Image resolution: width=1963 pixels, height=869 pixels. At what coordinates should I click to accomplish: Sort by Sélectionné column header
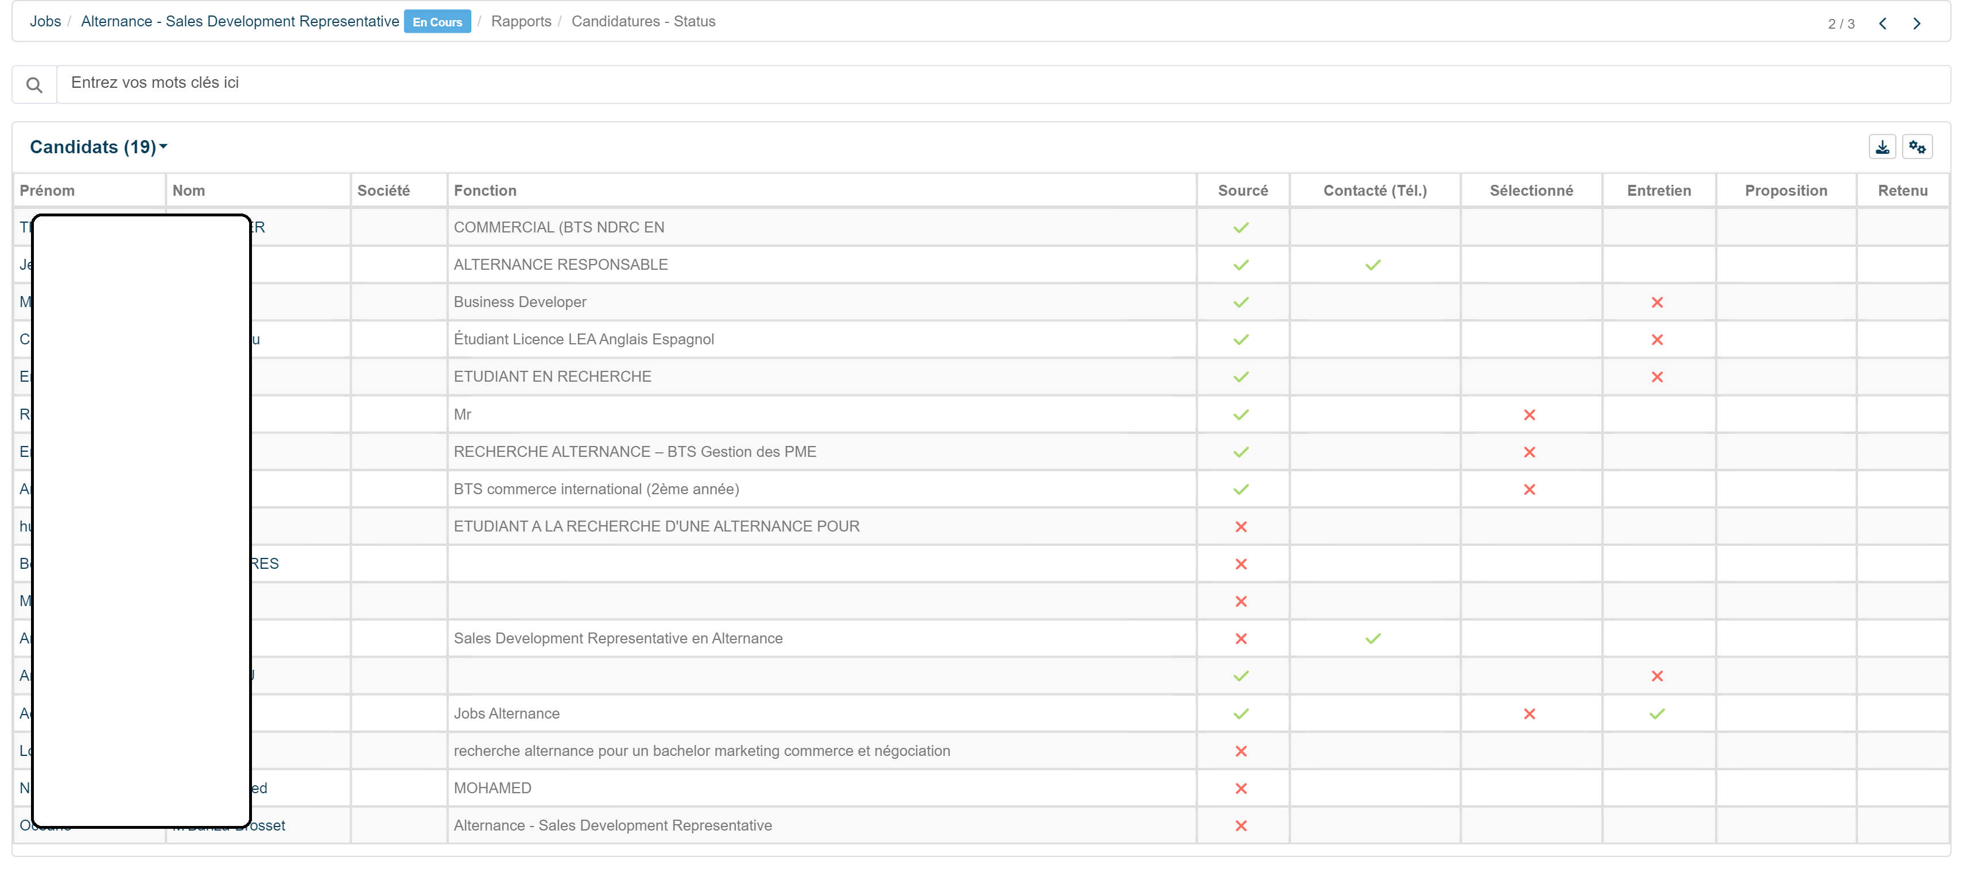tap(1531, 191)
